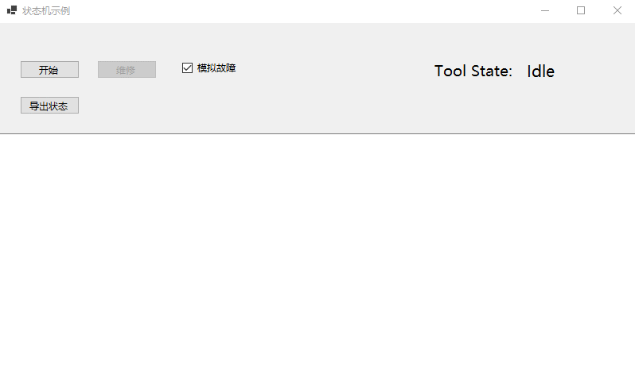The image size is (635, 378).
Task: Click gray panel area beneath the Idle text
Action: [x=541, y=107]
